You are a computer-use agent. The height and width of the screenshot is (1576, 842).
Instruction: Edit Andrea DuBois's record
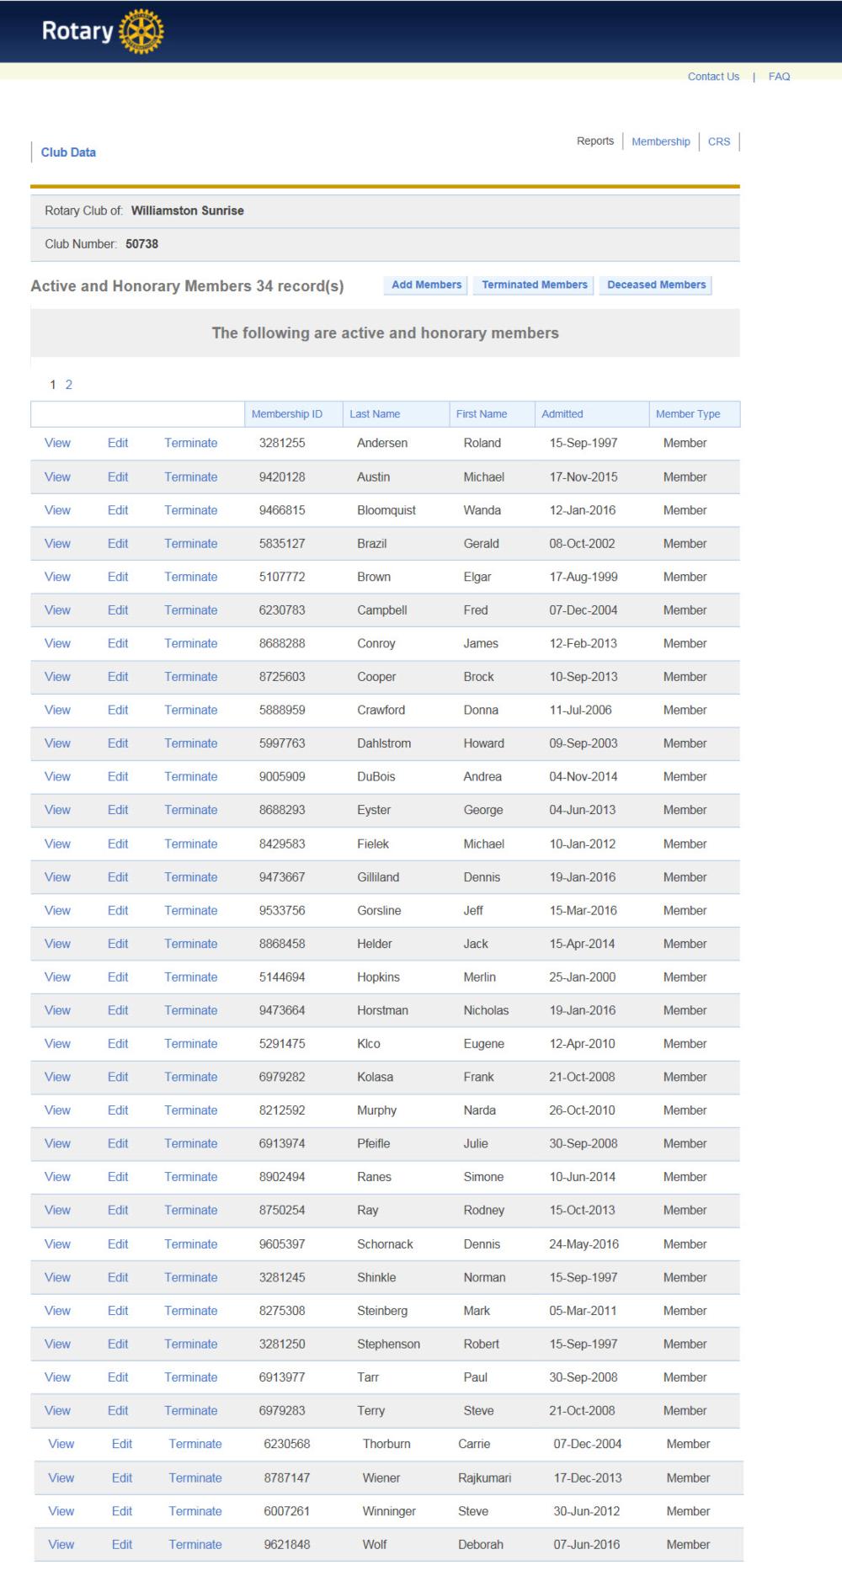[x=118, y=776]
